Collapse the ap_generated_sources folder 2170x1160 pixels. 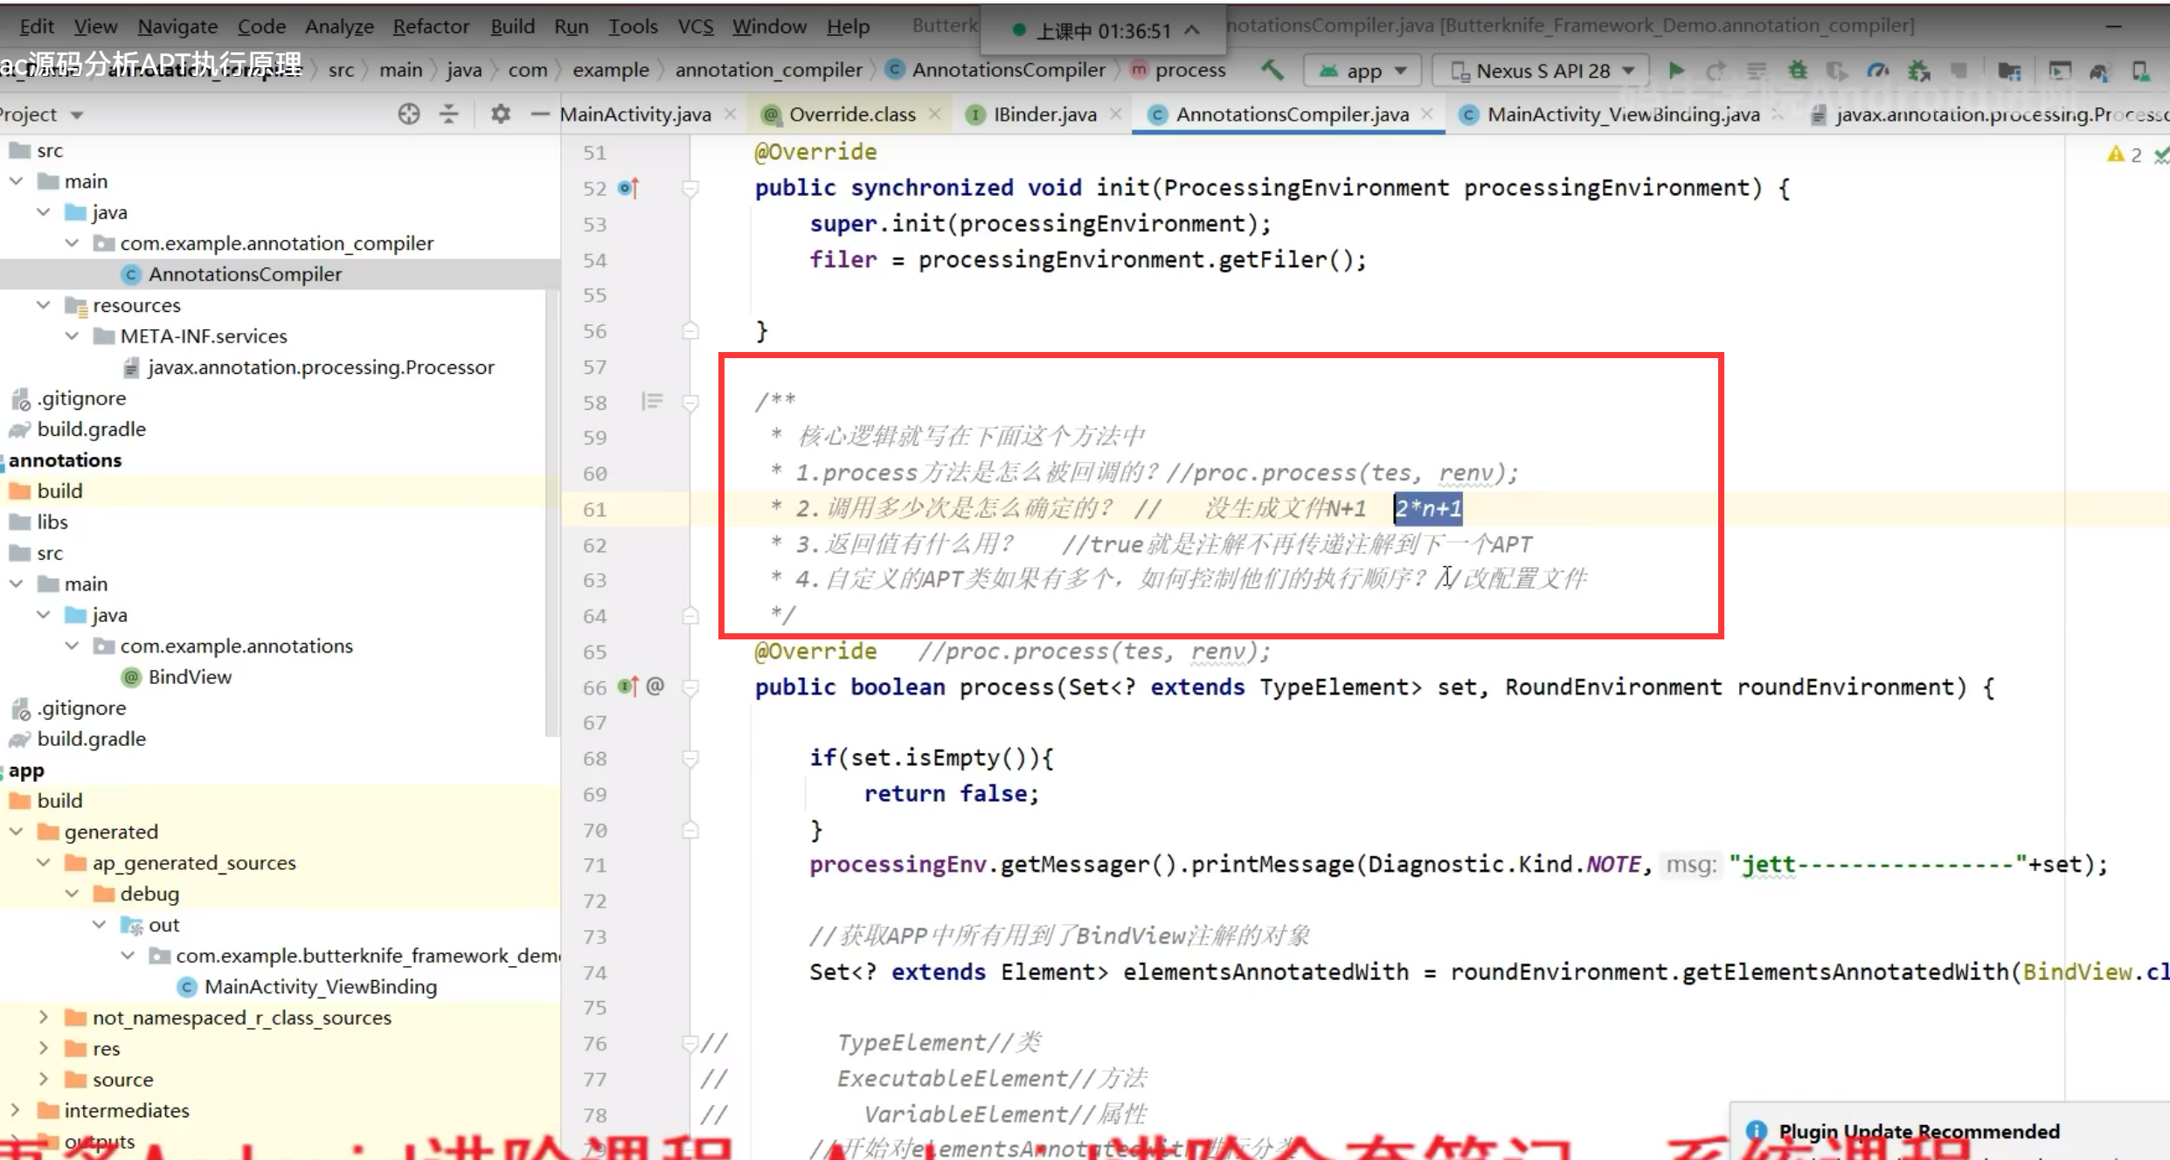pos(44,862)
